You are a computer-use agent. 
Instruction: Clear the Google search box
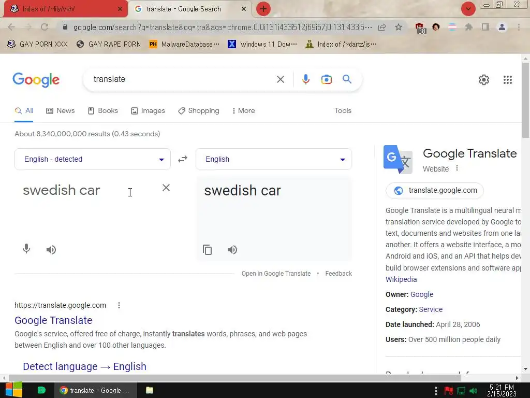point(280,79)
